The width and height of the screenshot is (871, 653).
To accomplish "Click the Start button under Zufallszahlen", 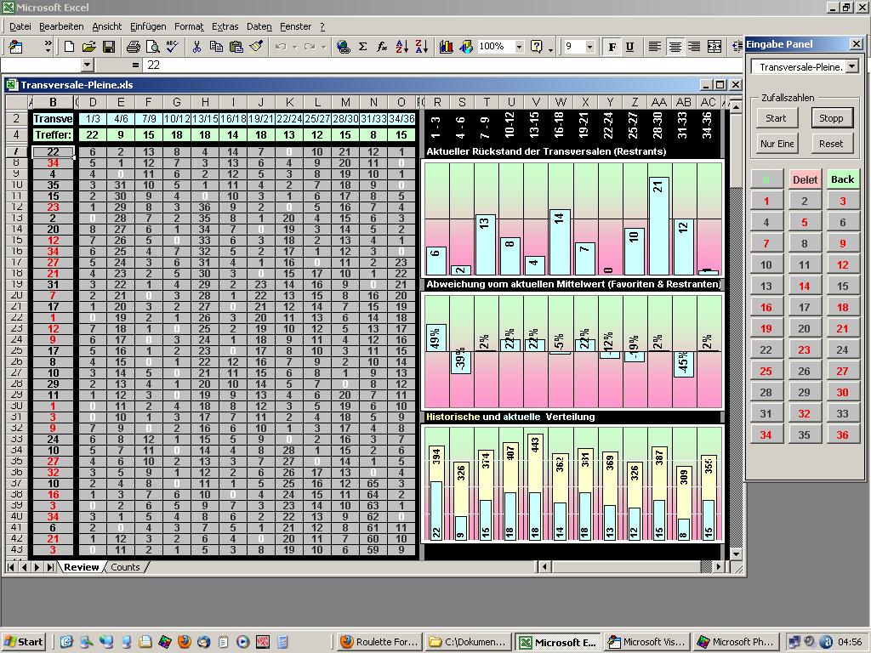I will (776, 117).
